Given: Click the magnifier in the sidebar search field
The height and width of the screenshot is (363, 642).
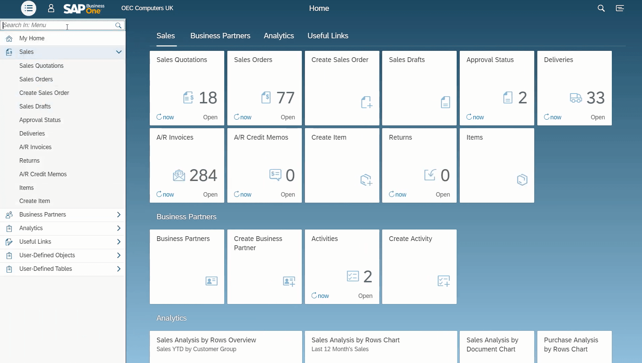Looking at the screenshot, I should [x=118, y=25].
